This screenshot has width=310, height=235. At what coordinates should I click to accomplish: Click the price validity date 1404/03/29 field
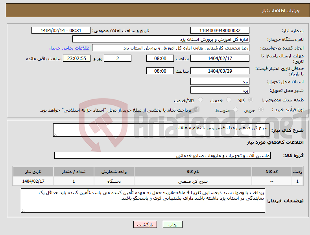220,71
